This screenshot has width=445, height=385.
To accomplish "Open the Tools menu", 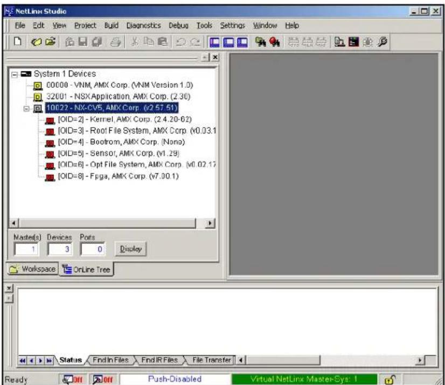I will [x=204, y=25].
